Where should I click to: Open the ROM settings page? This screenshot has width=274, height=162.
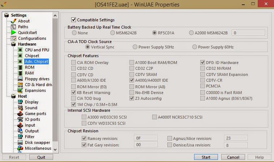coord(30,67)
